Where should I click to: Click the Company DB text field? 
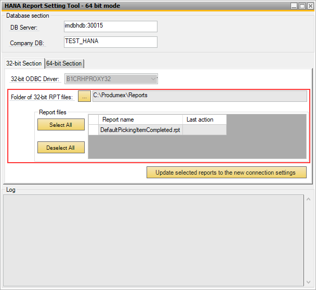(110, 42)
